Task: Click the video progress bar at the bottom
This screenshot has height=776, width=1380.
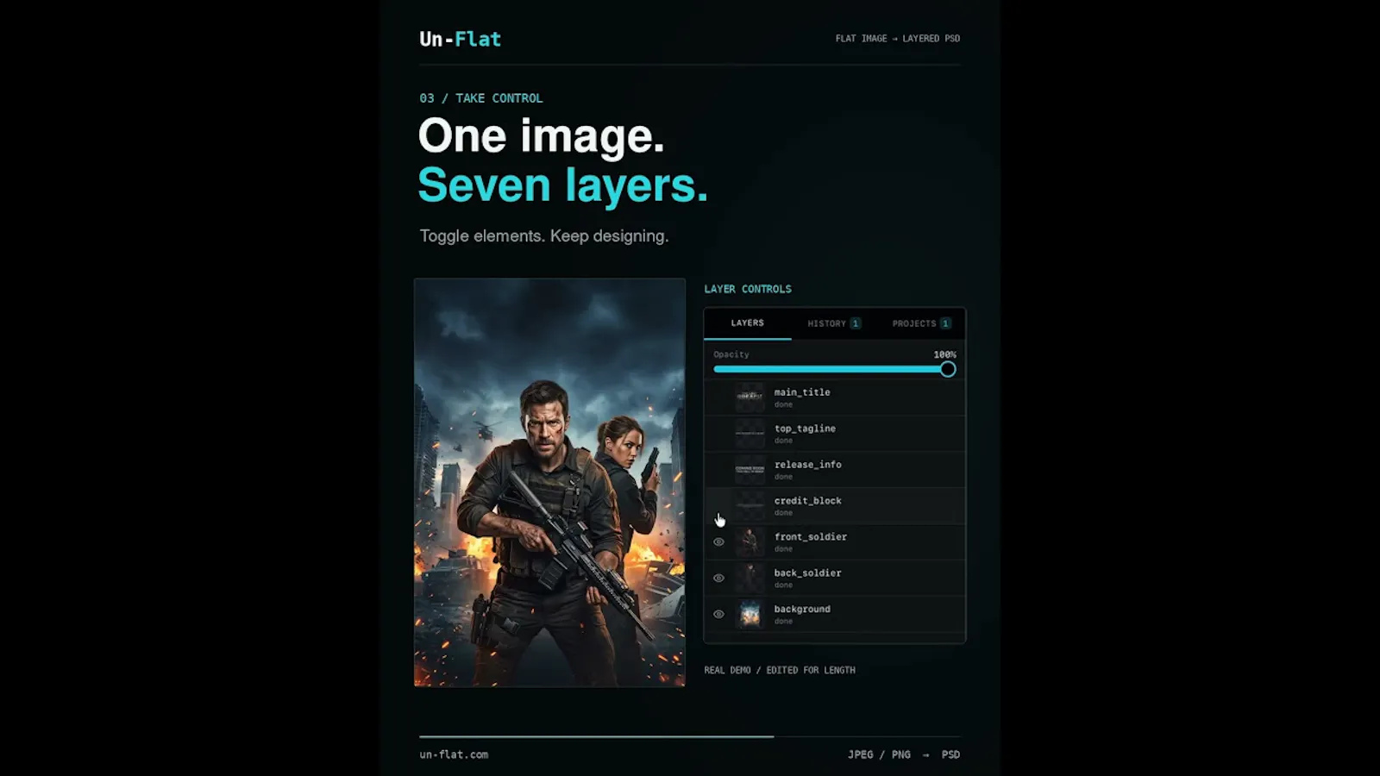Action: point(690,736)
